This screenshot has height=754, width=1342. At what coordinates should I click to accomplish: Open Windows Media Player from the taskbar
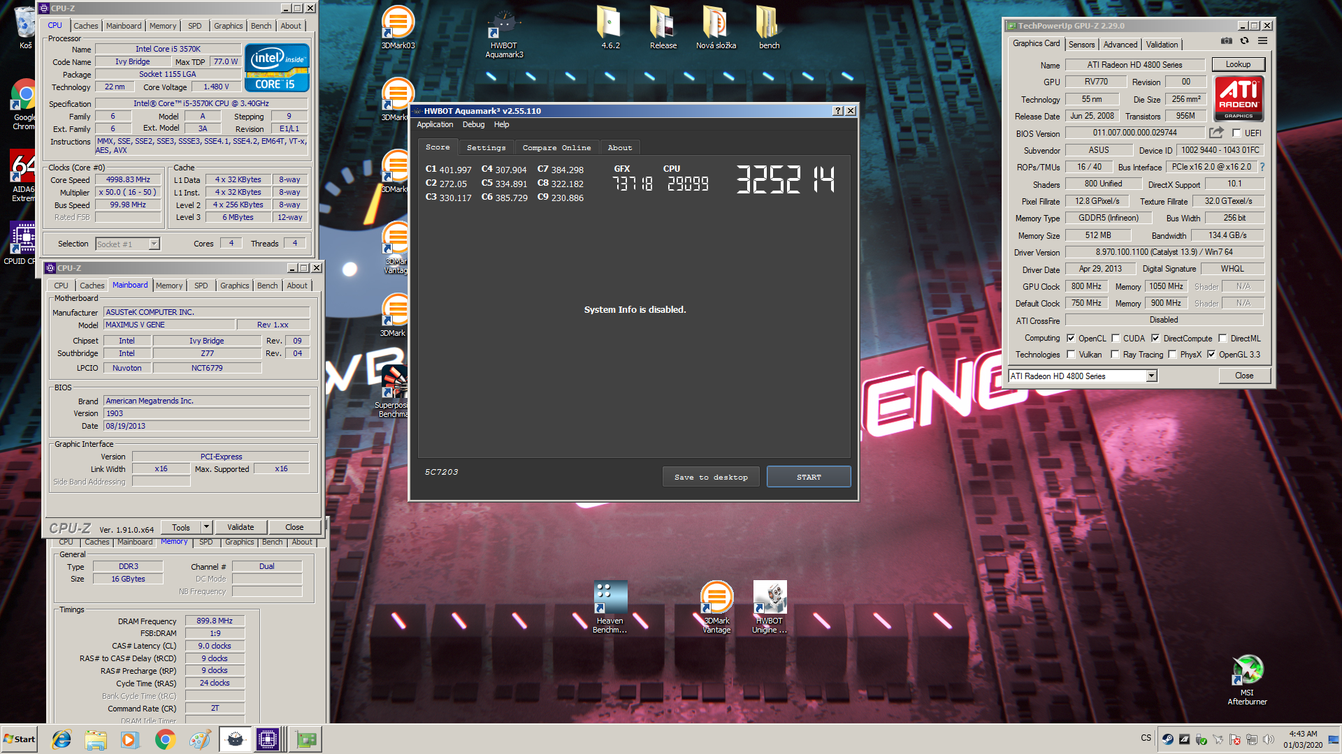coord(129,739)
